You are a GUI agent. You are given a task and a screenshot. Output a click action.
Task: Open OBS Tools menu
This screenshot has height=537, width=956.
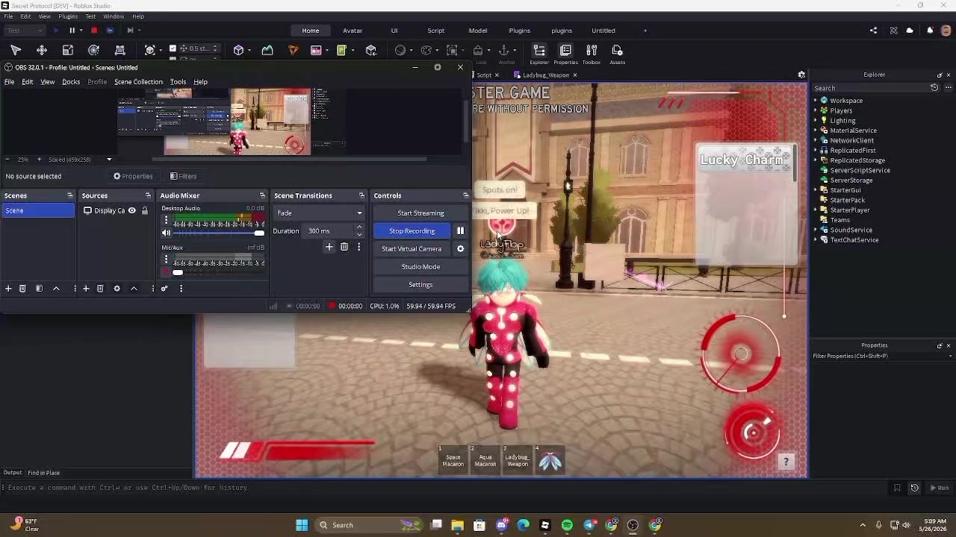pos(178,82)
